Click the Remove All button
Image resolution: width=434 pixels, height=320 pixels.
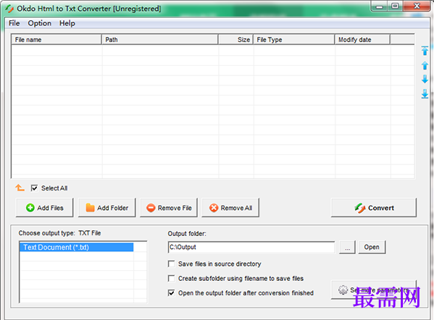(x=230, y=208)
